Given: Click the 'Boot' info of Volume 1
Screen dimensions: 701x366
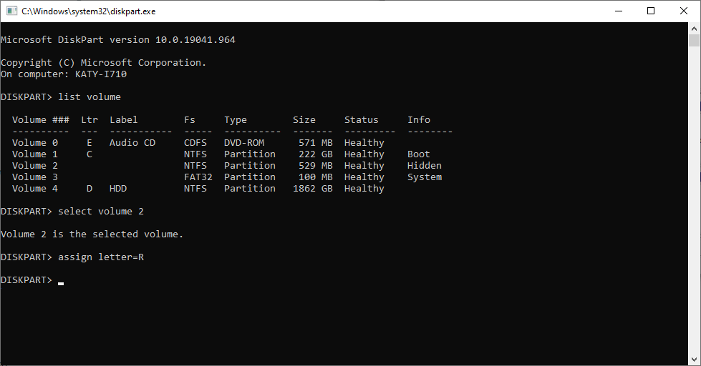Looking at the screenshot, I should 419,154.
